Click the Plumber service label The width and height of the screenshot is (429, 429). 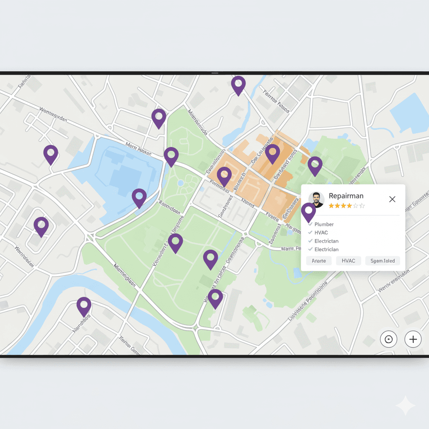tap(324, 225)
